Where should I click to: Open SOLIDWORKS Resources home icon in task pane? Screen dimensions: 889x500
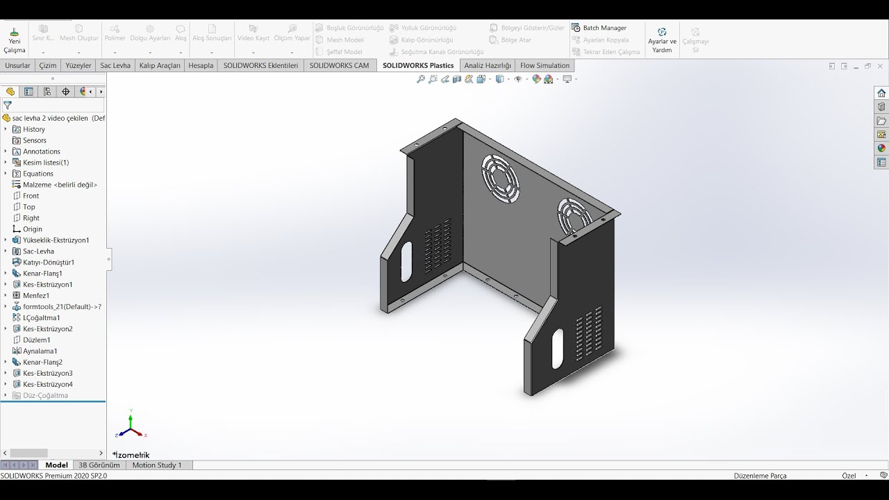click(x=881, y=93)
